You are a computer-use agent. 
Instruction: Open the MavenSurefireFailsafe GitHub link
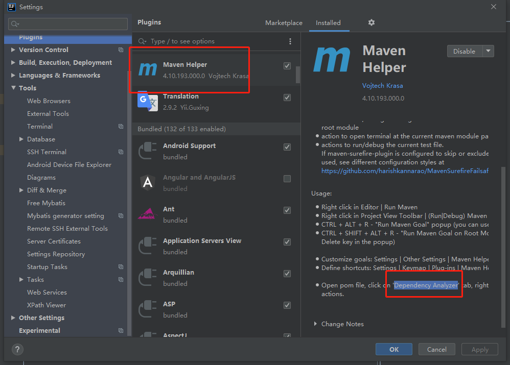(405, 171)
